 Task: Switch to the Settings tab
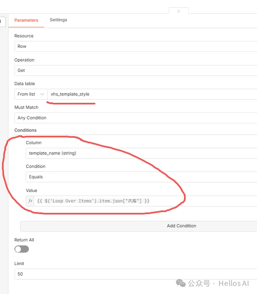pyautogui.click(x=59, y=20)
